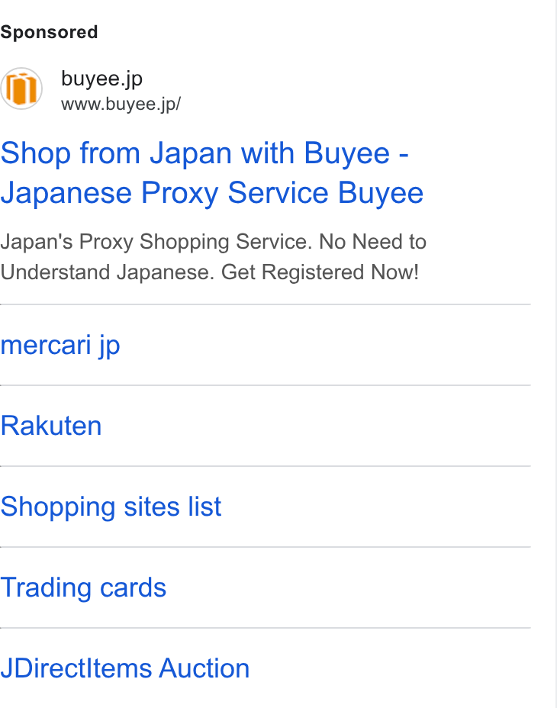Click the "Japan's Proxy Shopping Service" description line
557x708 pixels.
(x=156, y=242)
